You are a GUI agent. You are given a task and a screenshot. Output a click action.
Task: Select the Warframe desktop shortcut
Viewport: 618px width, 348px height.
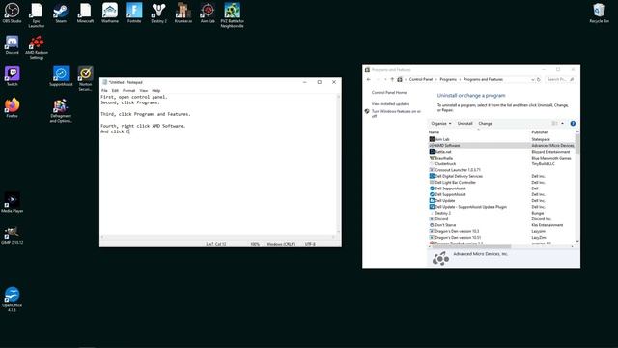[109, 13]
